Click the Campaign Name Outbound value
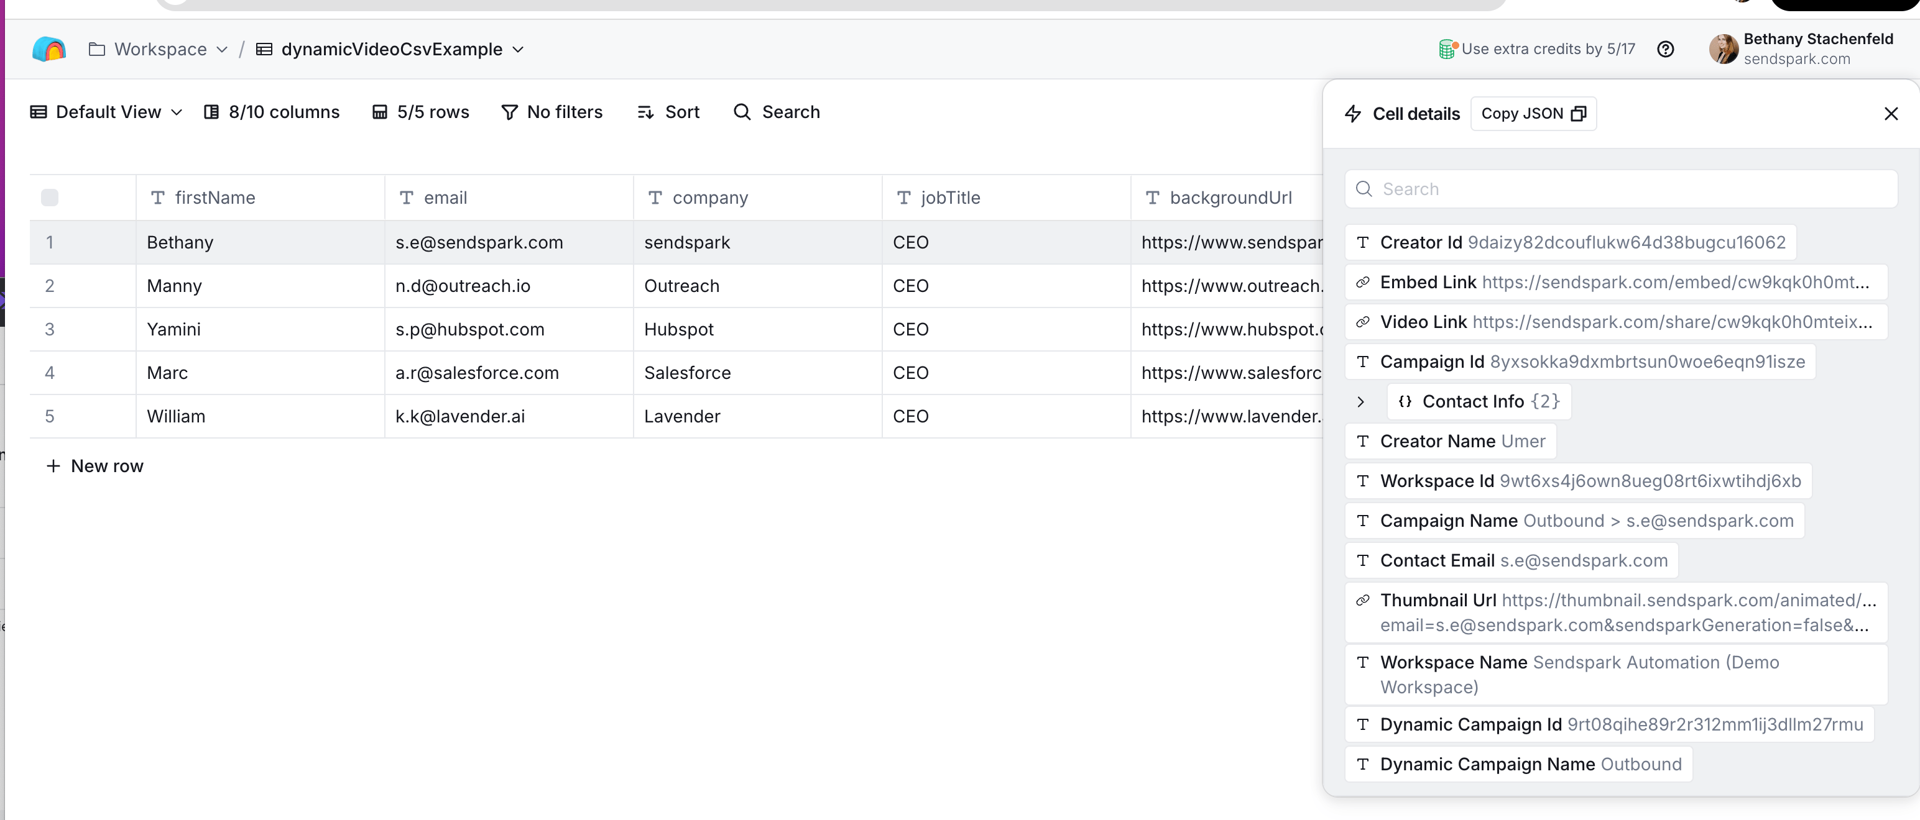The height and width of the screenshot is (820, 1920). coord(1658,521)
